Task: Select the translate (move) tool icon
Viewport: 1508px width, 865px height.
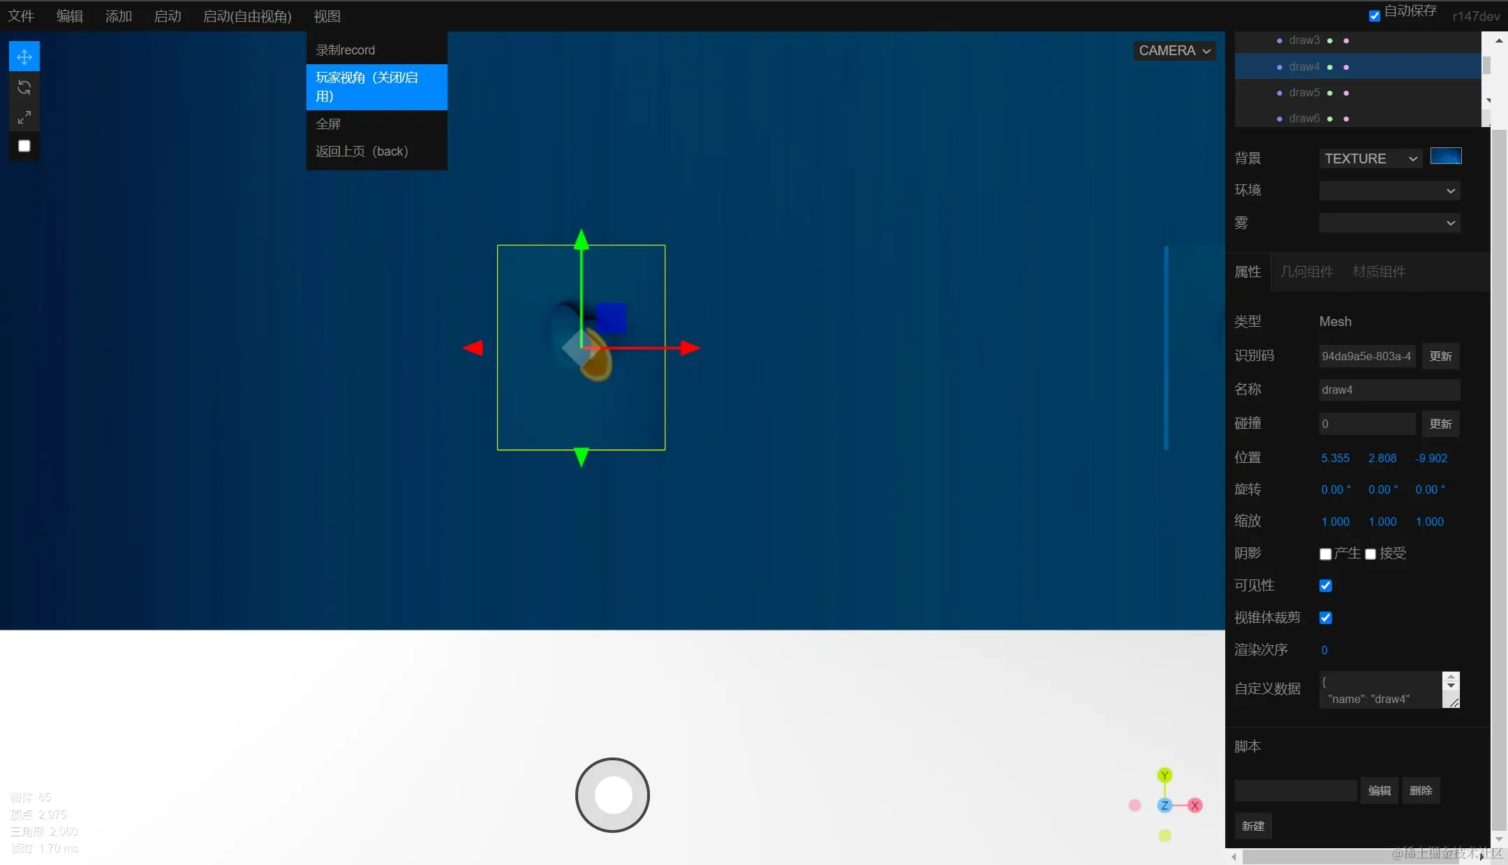Action: (x=24, y=57)
